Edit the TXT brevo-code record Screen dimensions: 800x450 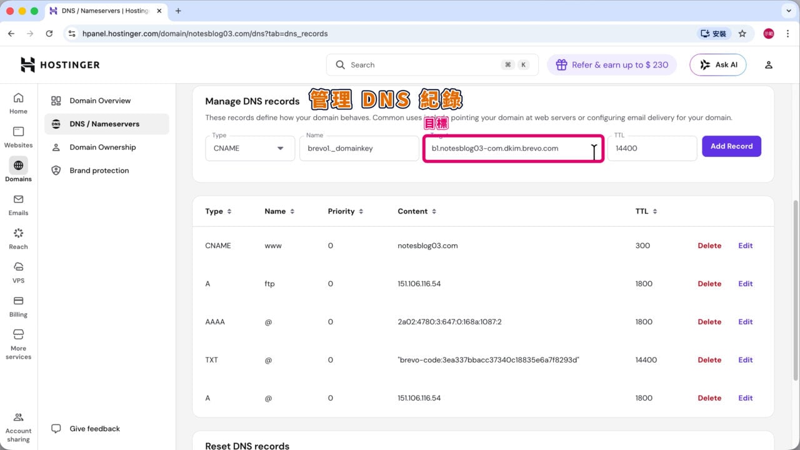[746, 360]
